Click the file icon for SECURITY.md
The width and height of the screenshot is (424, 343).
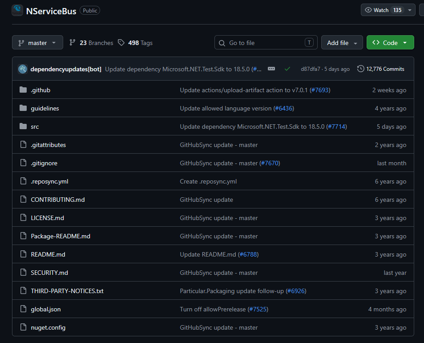[x=23, y=272]
